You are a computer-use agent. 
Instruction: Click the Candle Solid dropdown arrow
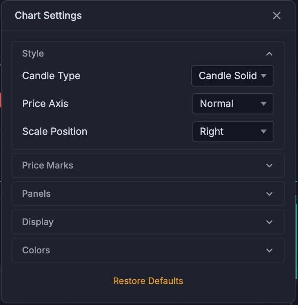click(264, 76)
